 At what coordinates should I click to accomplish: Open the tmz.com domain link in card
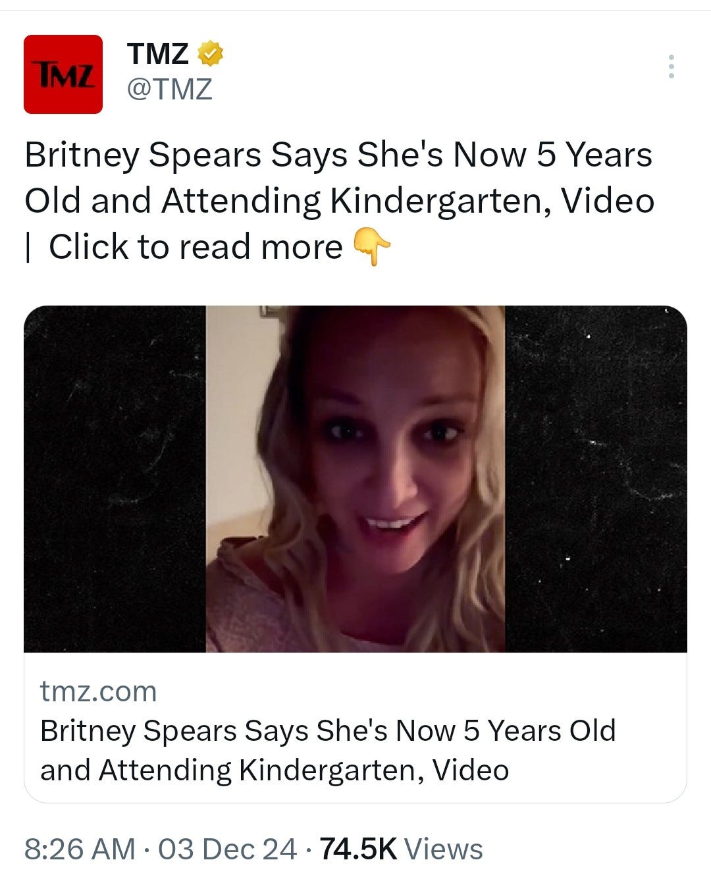98,691
